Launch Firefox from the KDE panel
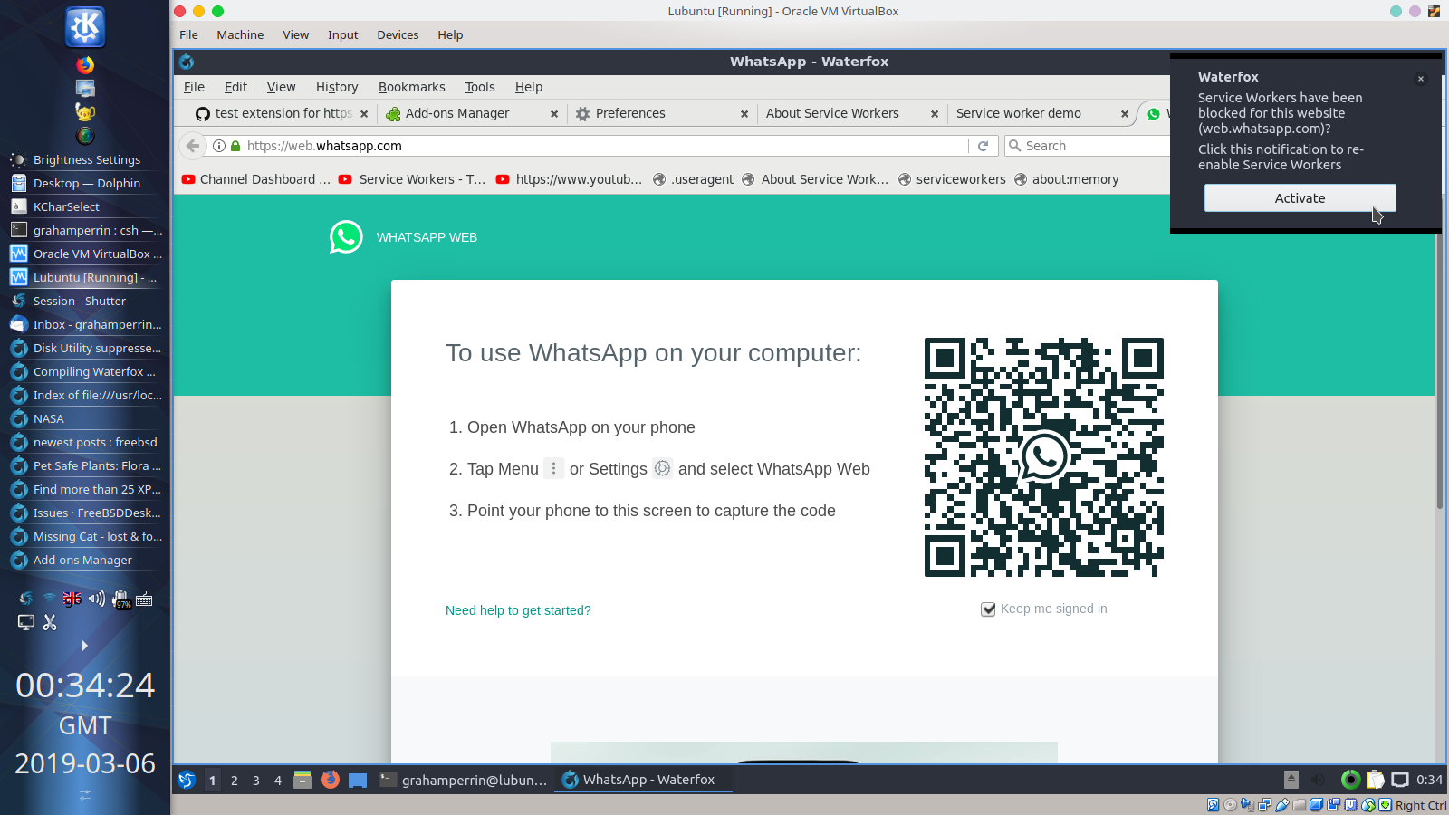1449x815 pixels. click(x=85, y=65)
